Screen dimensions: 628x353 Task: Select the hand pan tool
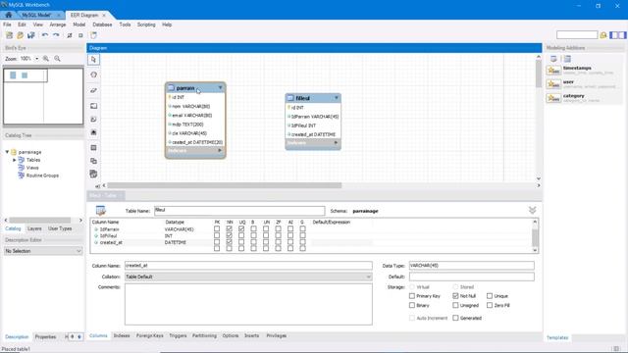(x=94, y=75)
